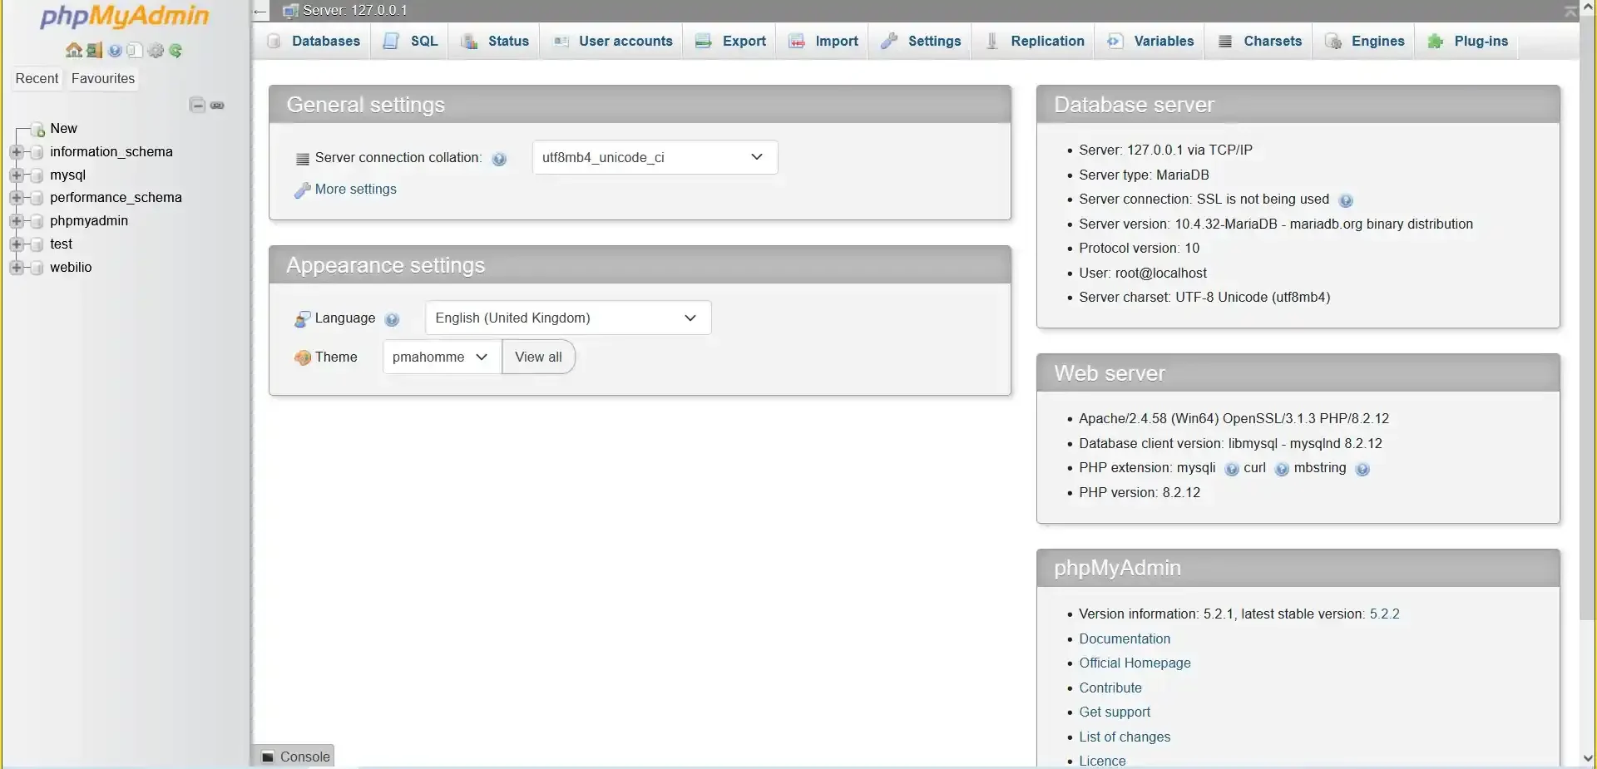Open the MariaDB documentation page icon in sidebar
1597x769 pixels.
pyautogui.click(x=135, y=51)
